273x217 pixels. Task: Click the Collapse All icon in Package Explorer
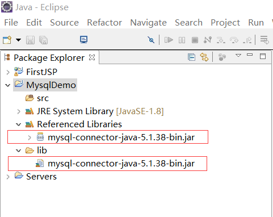(x=191, y=57)
